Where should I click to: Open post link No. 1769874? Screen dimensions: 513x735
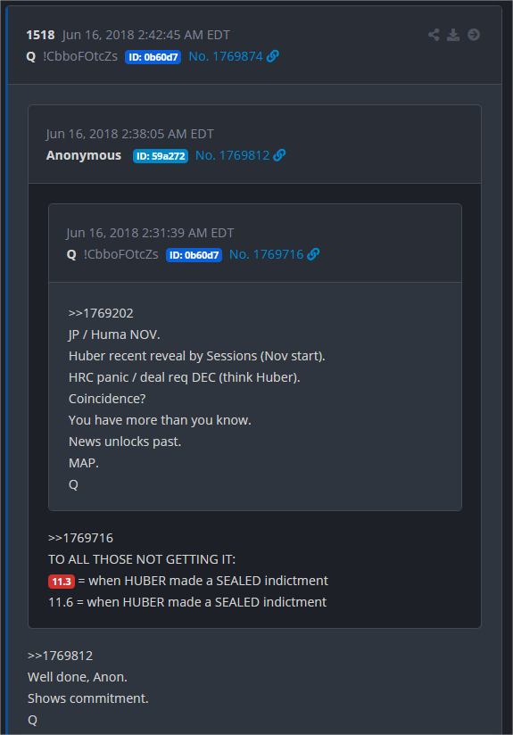[x=226, y=56]
